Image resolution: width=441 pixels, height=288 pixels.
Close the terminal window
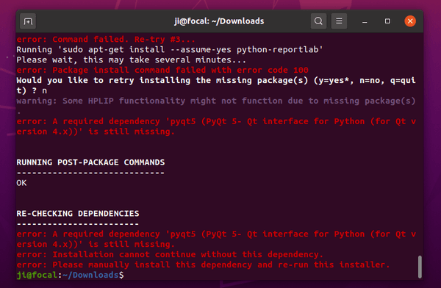[410, 21]
